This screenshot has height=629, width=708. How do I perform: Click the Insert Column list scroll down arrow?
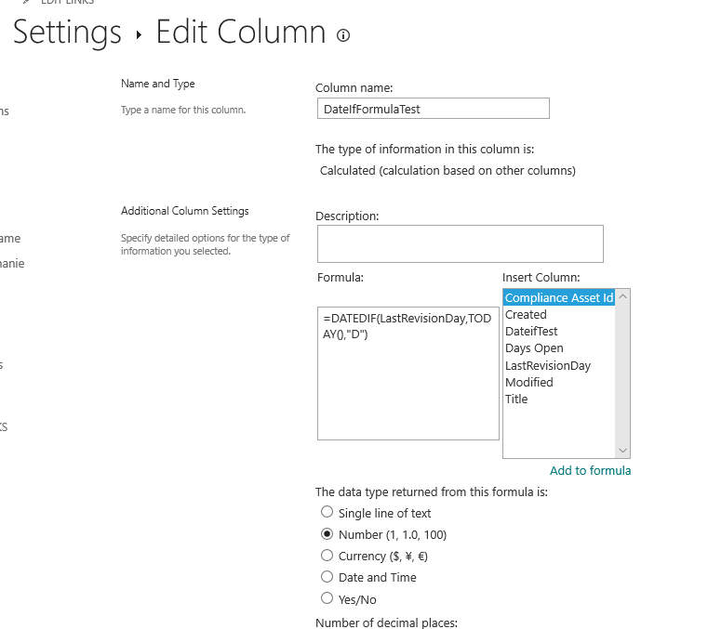pyautogui.click(x=622, y=451)
